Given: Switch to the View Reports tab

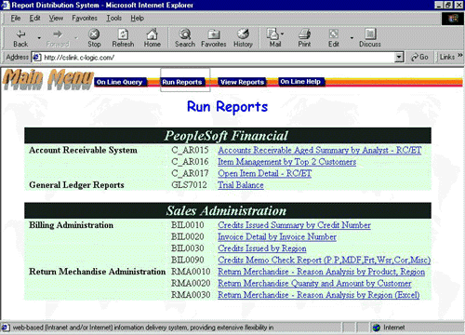Looking at the screenshot, I should pyautogui.click(x=242, y=82).
